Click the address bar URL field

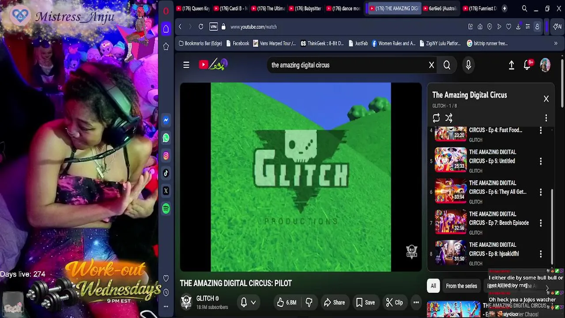(344, 27)
